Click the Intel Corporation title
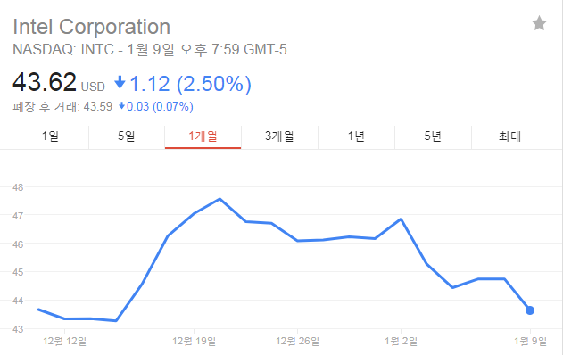Viewport: 563px width, 355px height. point(92,27)
